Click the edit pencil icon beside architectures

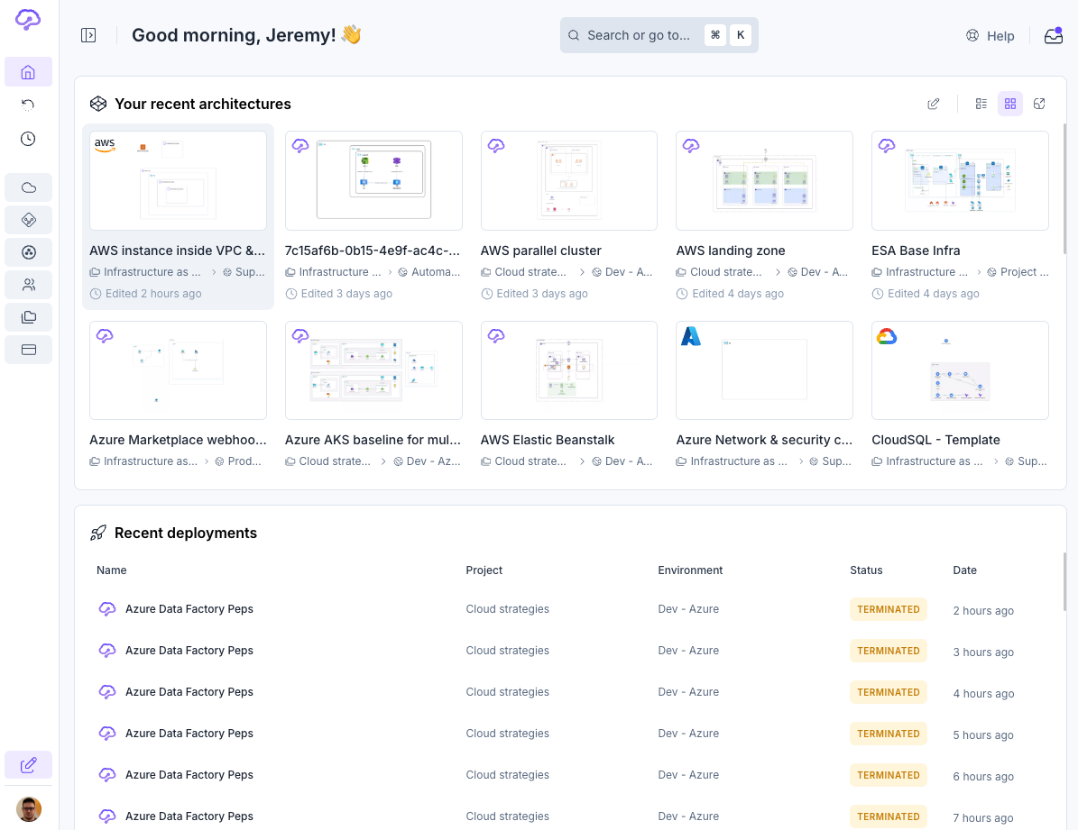click(934, 104)
